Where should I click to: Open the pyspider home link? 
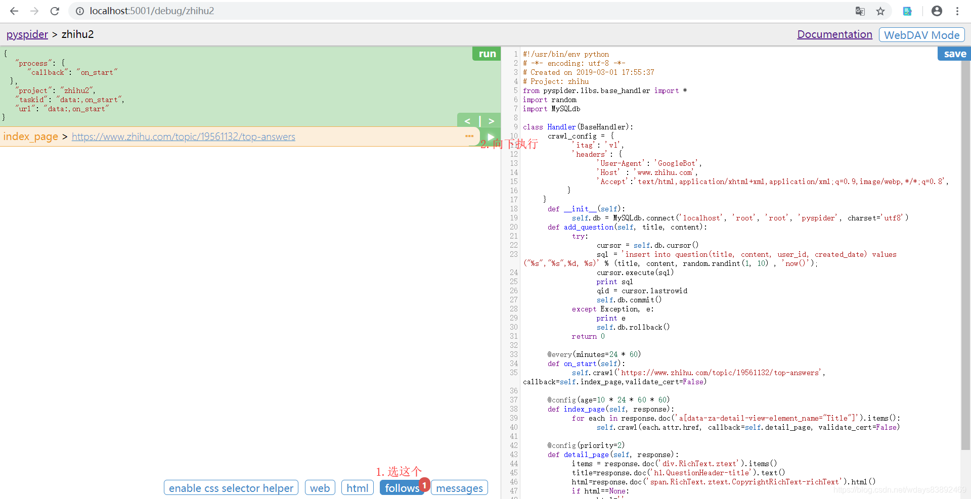[x=27, y=34]
